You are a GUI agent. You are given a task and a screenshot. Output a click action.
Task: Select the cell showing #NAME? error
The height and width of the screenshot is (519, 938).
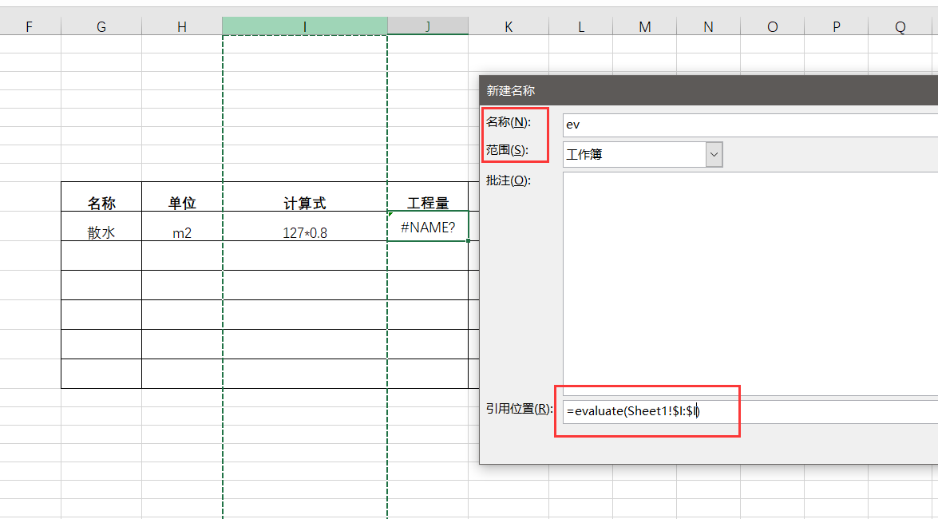428,227
